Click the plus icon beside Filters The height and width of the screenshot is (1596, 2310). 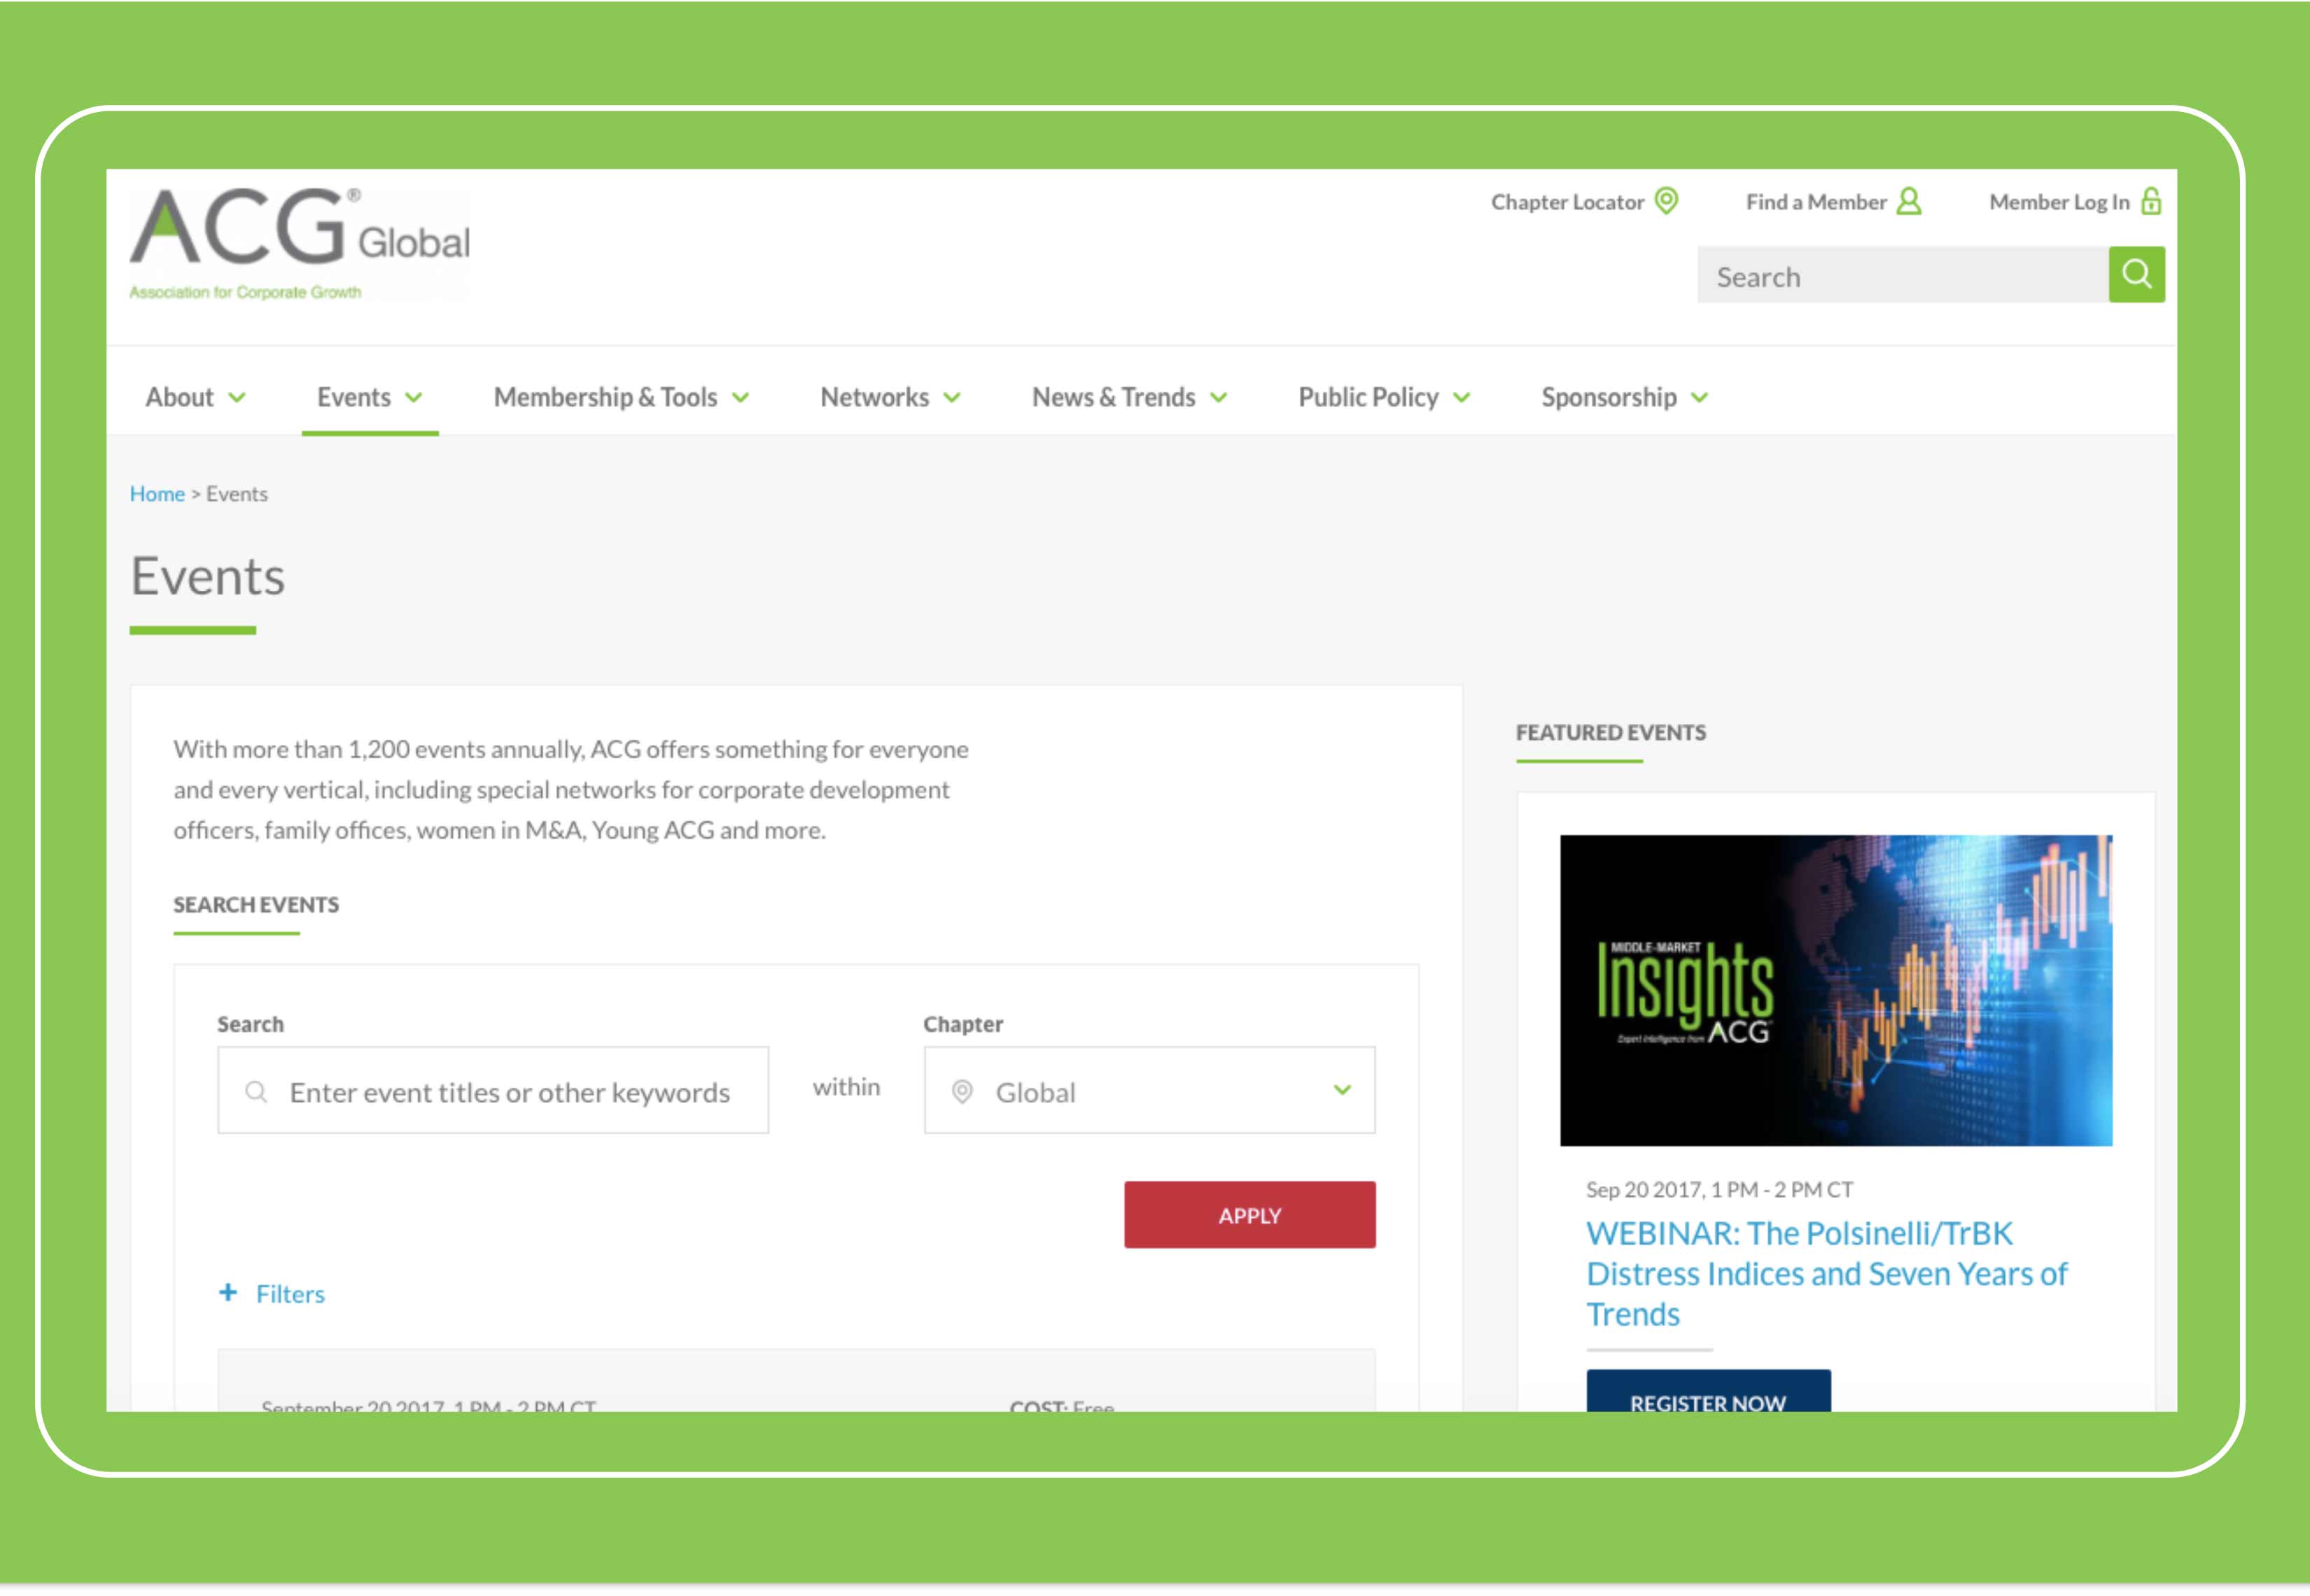click(228, 1293)
